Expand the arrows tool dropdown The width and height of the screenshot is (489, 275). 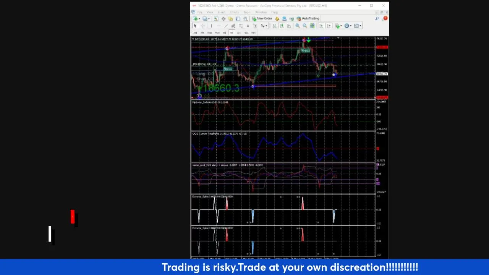coord(266,26)
